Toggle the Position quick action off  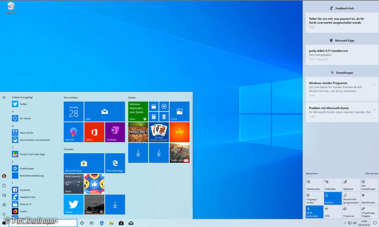tap(333, 198)
